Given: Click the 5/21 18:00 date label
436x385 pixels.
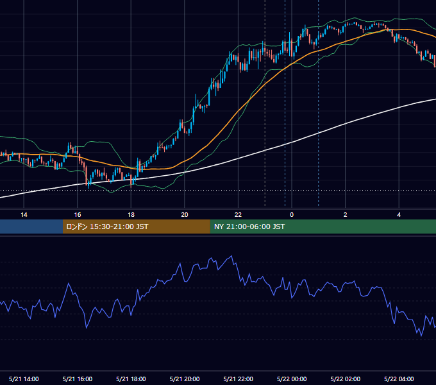Looking at the screenshot, I should click(131, 379).
